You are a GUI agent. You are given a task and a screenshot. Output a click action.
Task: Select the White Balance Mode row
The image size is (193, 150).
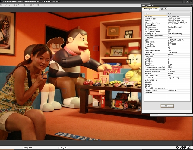point(167,50)
